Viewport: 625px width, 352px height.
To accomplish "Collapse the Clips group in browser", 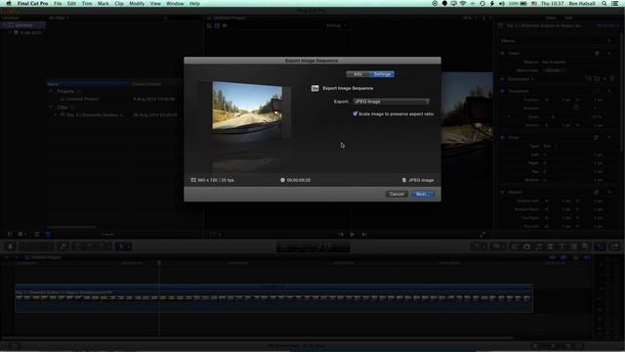I will click(51, 107).
